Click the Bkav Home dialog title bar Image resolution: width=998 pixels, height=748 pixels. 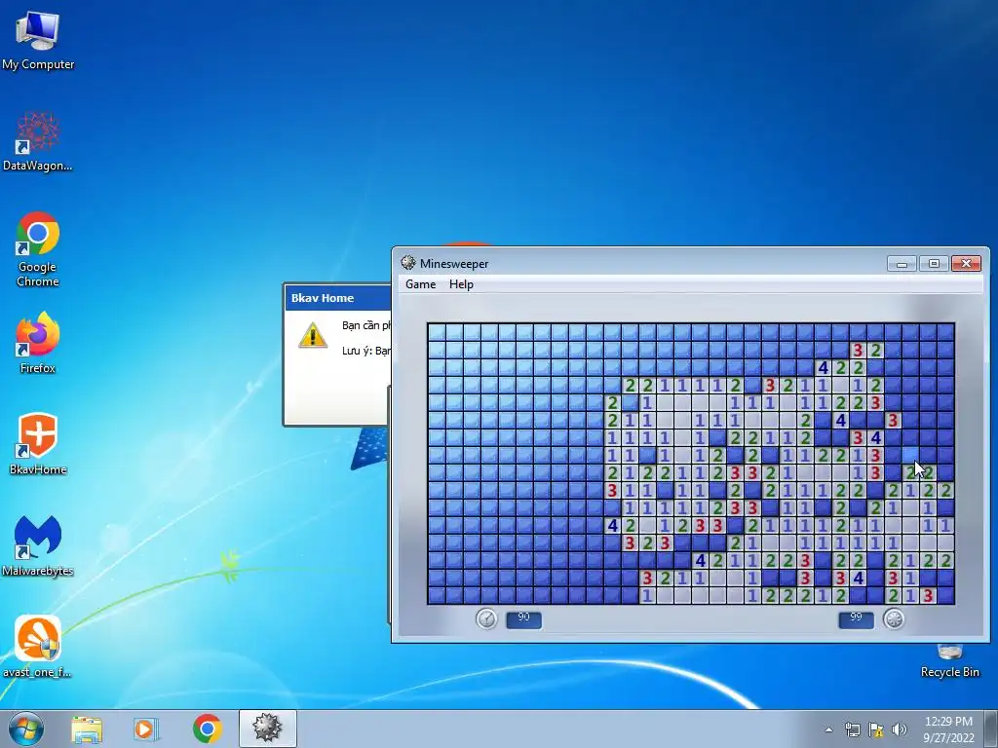(338, 298)
